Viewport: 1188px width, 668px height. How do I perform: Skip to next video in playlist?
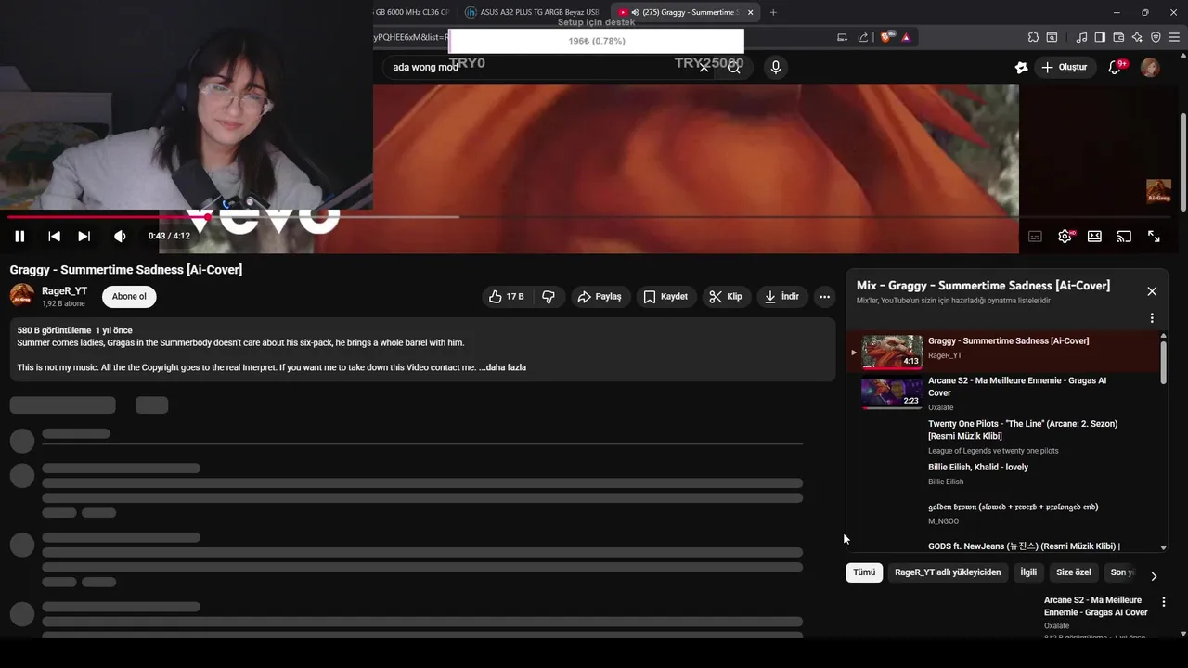tap(84, 237)
